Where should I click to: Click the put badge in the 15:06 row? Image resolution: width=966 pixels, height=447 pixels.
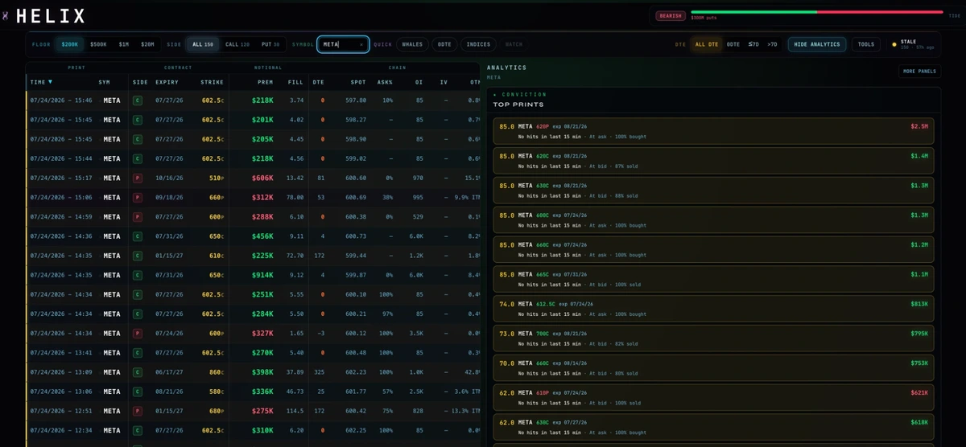(138, 197)
